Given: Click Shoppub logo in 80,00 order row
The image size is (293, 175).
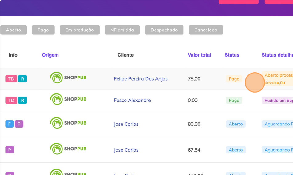Looking at the screenshot, I should point(68,123).
